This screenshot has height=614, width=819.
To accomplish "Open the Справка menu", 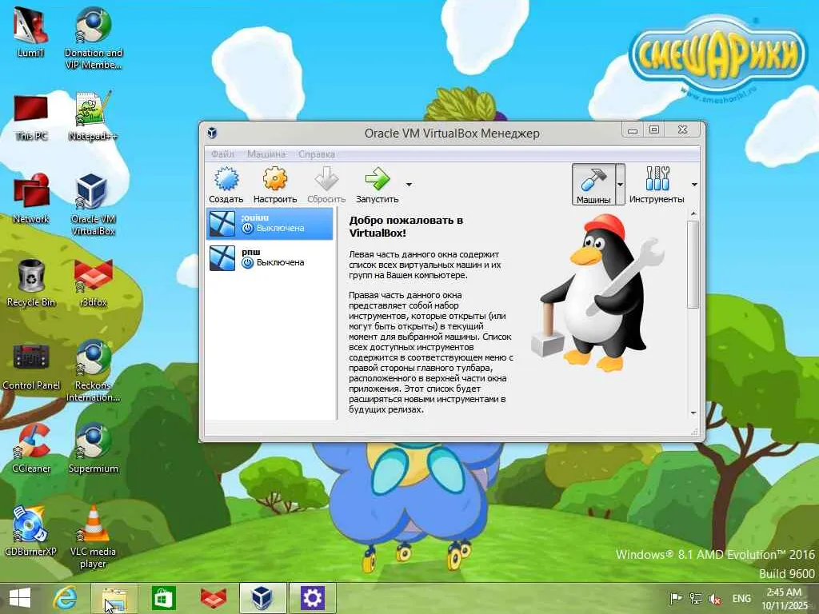I will tap(317, 154).
